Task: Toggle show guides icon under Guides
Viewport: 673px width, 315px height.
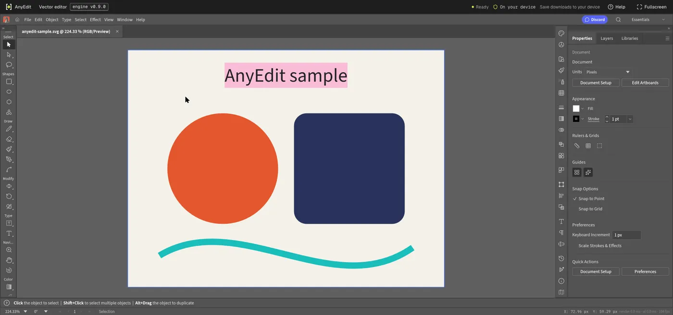Action: point(577,172)
